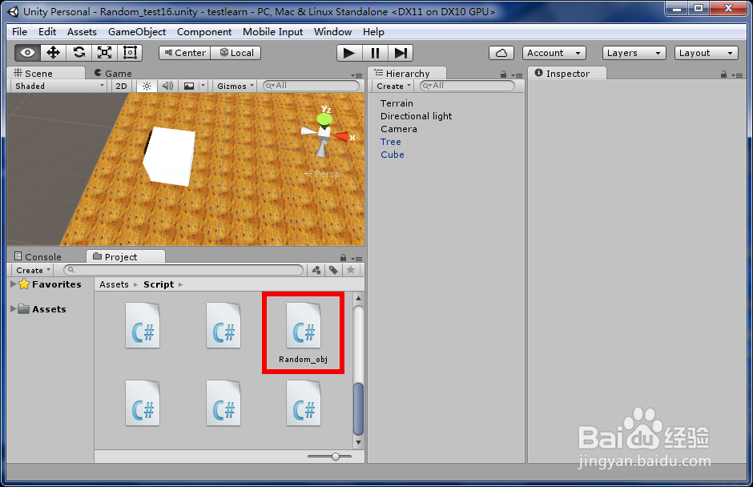Expand the Favorites folder tree
The height and width of the screenshot is (487, 753).
14,284
